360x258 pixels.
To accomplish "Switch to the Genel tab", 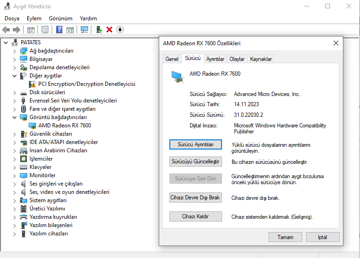I will pyautogui.click(x=172, y=59).
